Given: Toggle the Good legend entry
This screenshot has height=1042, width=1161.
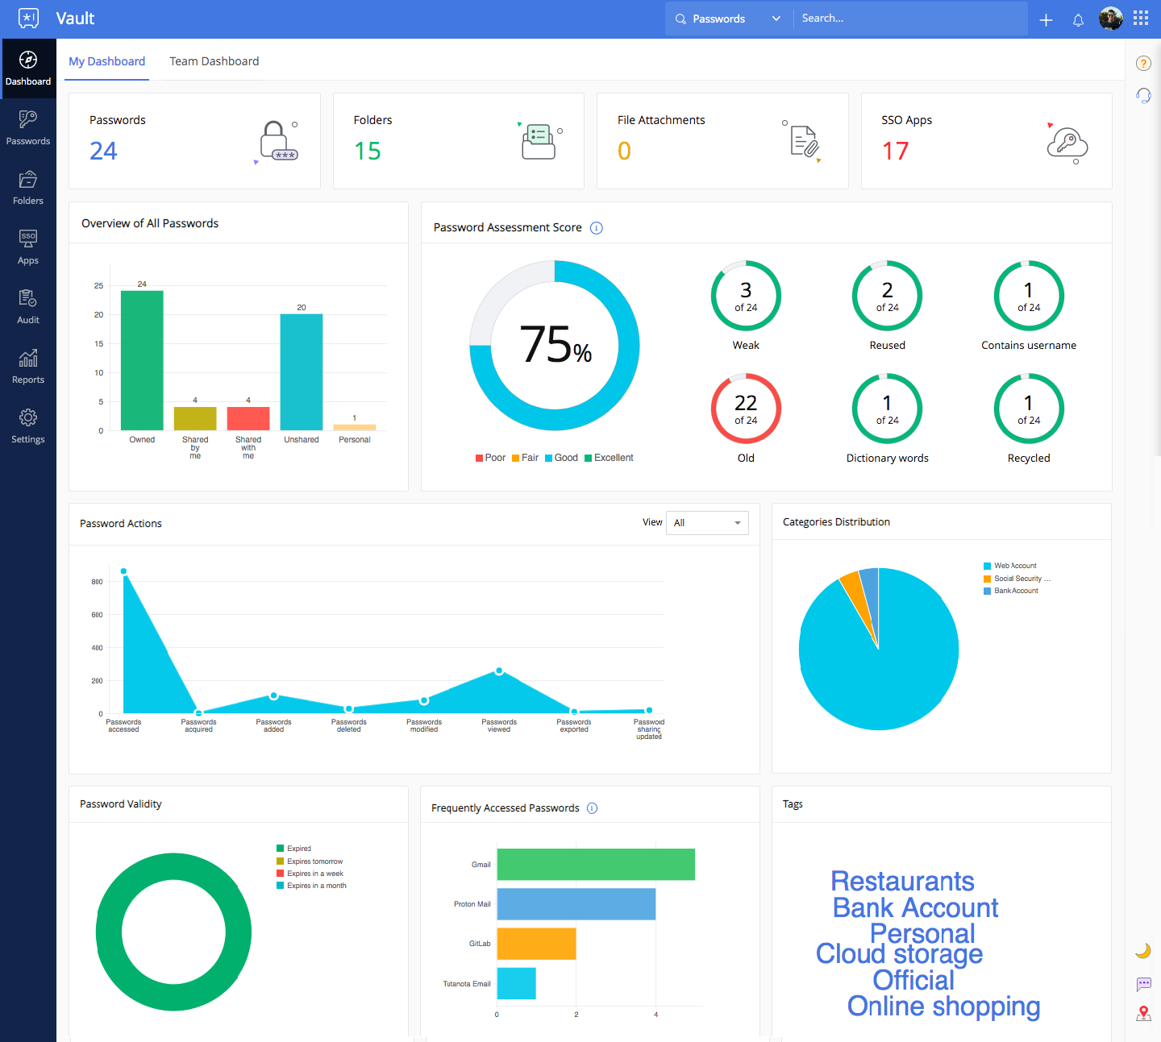Looking at the screenshot, I should [561, 458].
